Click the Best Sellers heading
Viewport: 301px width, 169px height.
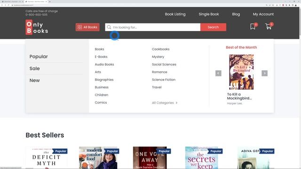[x=45, y=135]
